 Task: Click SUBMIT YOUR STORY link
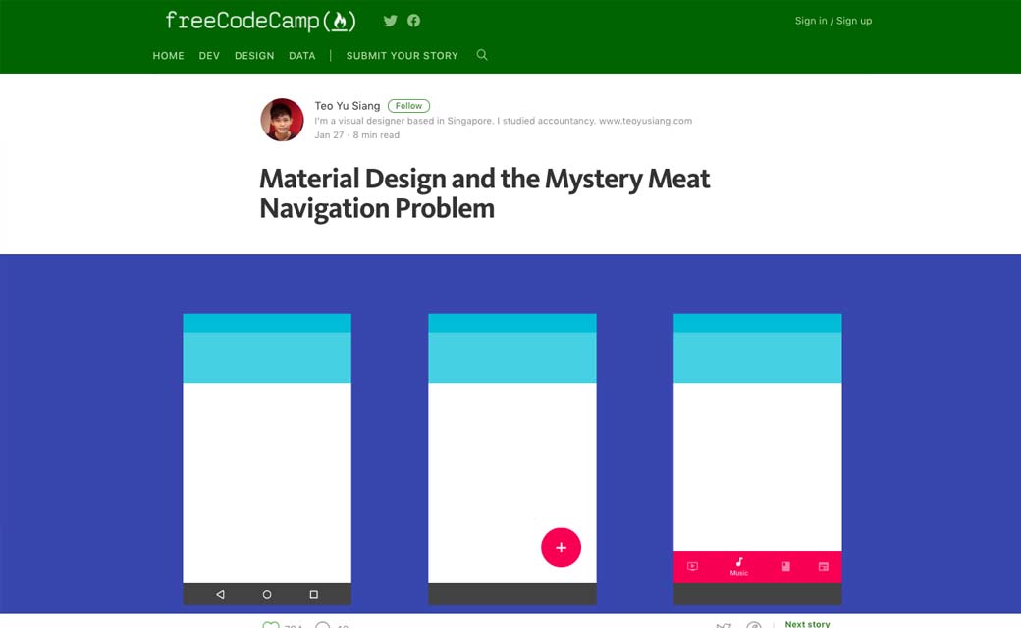[403, 56]
